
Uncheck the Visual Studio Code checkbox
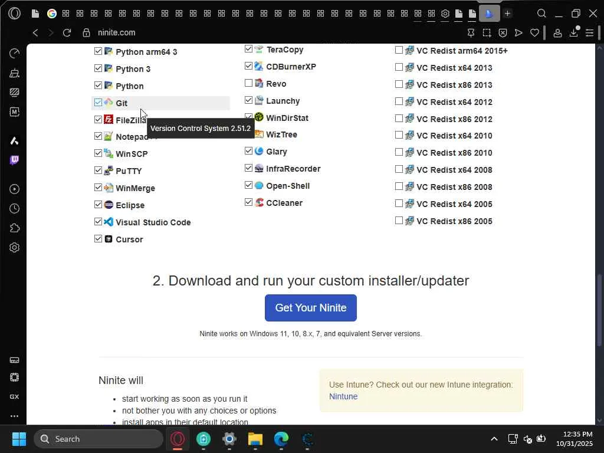(x=99, y=222)
